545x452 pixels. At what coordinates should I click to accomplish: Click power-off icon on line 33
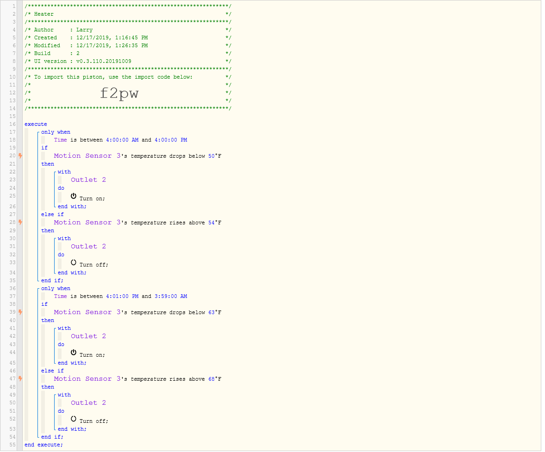coord(74,262)
